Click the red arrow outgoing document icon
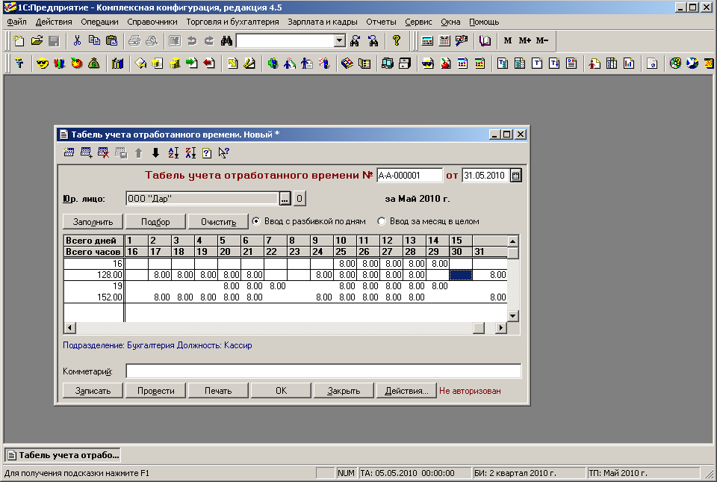The height and width of the screenshot is (482, 717). [x=209, y=63]
